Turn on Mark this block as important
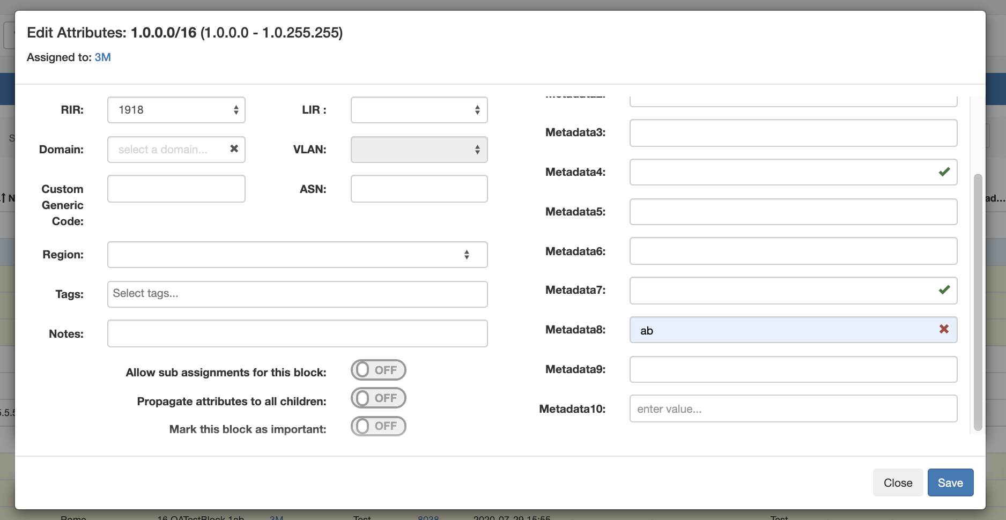The width and height of the screenshot is (1006, 520). [378, 426]
